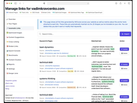
Task: Click the Moderate (42) competition badge
Action: point(72,88)
